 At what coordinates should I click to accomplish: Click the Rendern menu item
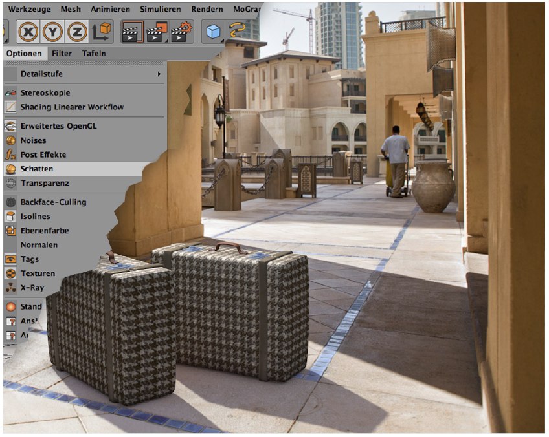pyautogui.click(x=207, y=10)
